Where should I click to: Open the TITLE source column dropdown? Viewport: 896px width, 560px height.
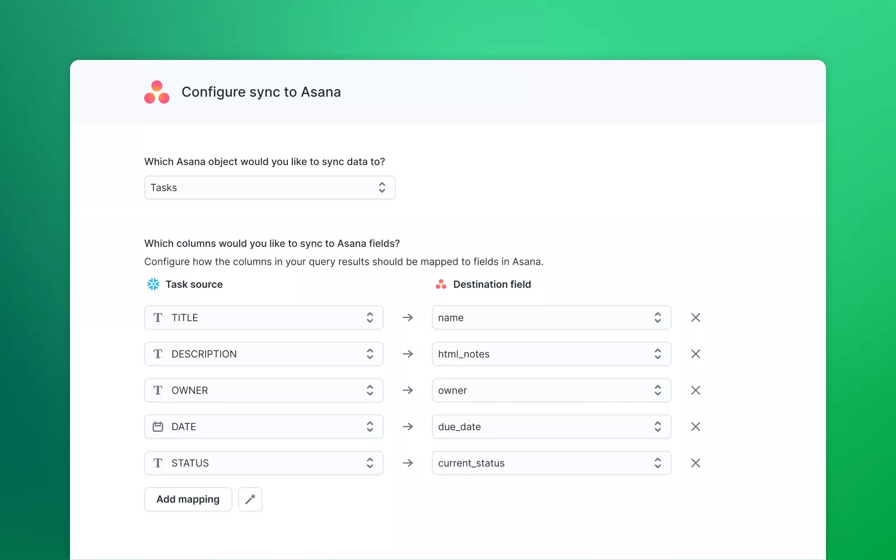coord(264,318)
